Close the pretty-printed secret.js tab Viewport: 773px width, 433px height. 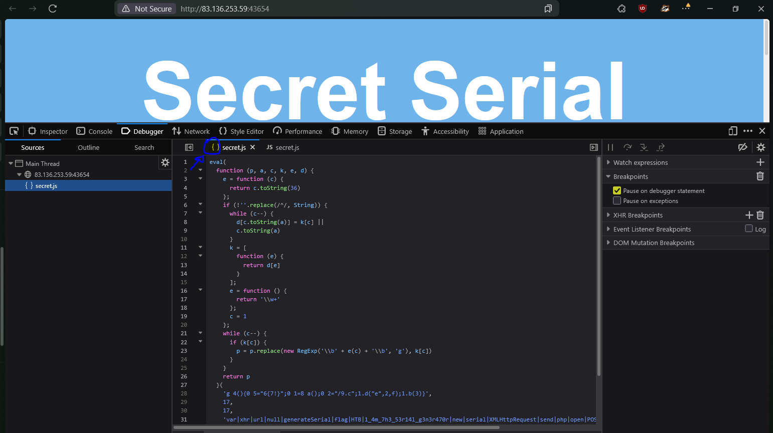point(253,147)
